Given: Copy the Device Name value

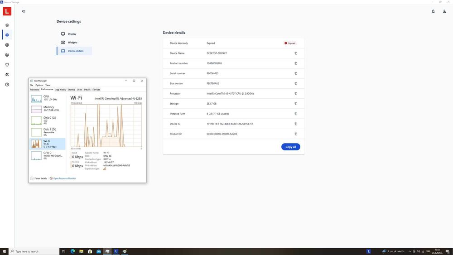Looking at the screenshot, I should [x=296, y=53].
